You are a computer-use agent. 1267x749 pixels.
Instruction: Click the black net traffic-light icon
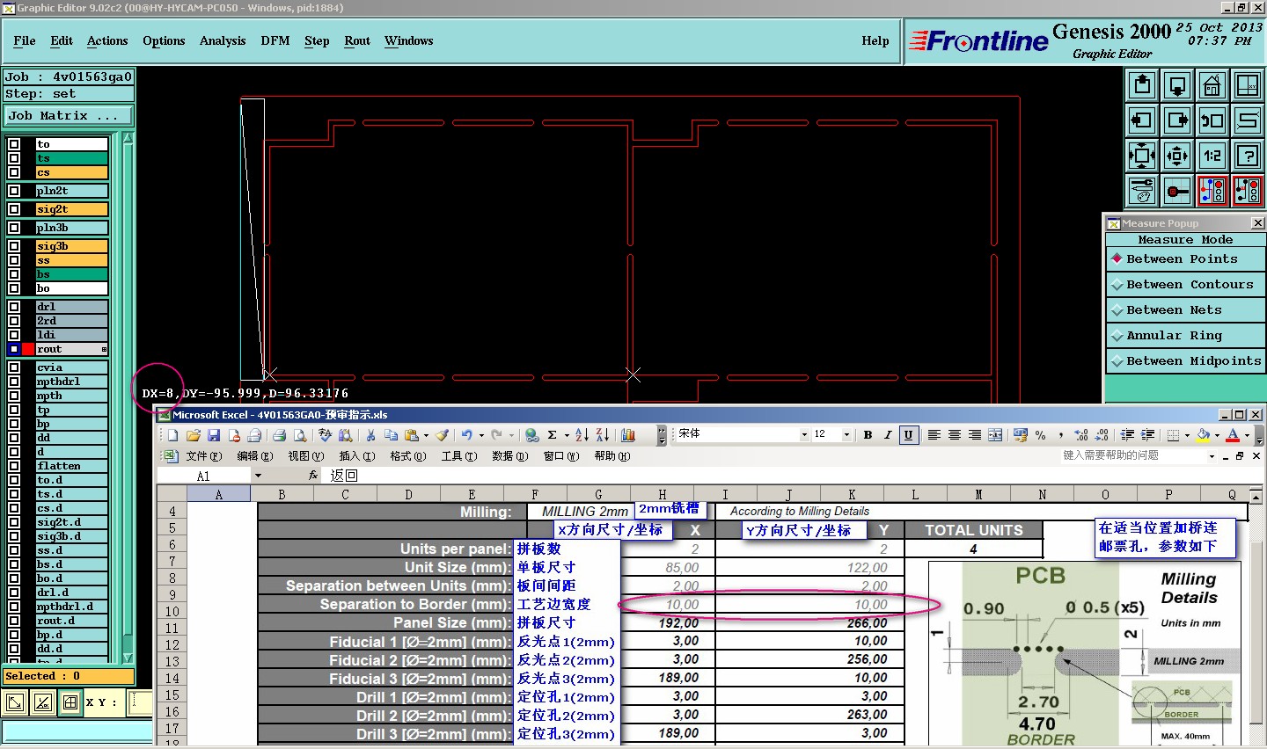1248,191
